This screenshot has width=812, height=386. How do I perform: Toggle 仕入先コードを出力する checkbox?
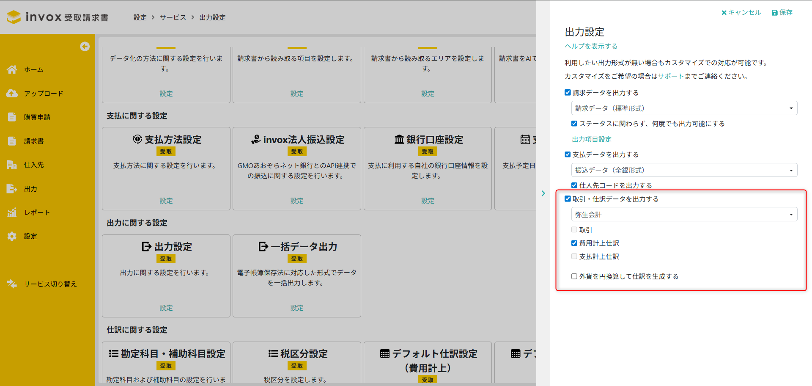click(x=574, y=185)
